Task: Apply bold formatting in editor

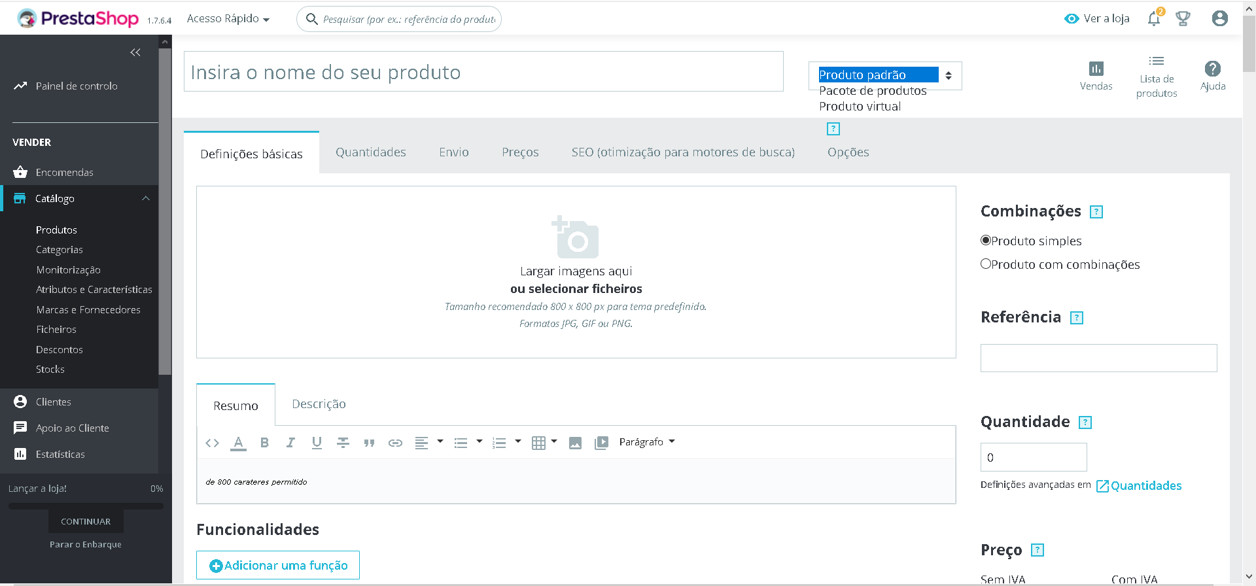Action: coord(264,443)
